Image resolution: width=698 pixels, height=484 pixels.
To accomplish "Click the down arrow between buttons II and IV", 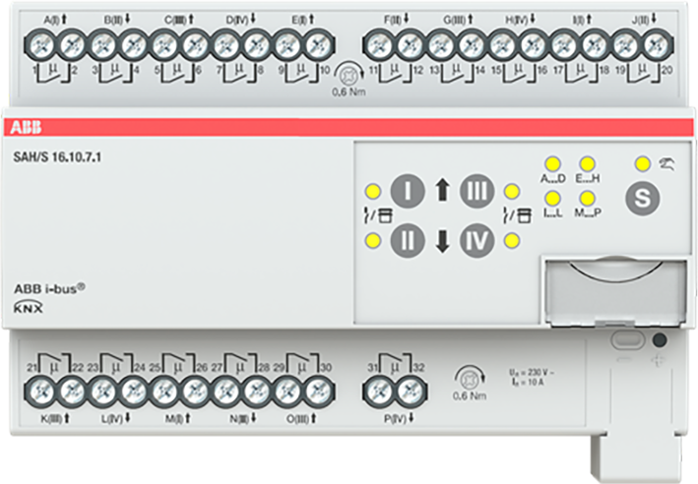I will click(442, 242).
